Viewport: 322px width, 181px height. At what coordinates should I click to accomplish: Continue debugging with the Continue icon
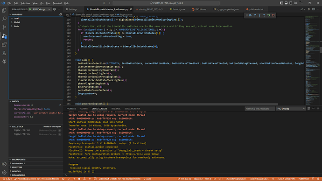click(250, 15)
